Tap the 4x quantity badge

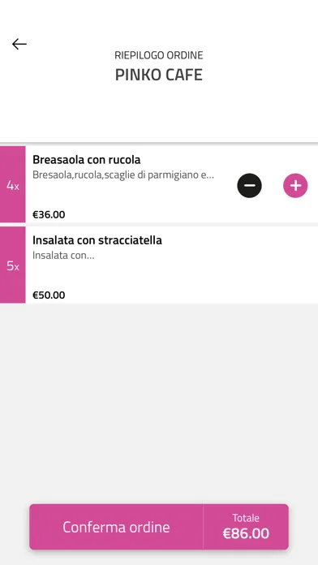(13, 184)
